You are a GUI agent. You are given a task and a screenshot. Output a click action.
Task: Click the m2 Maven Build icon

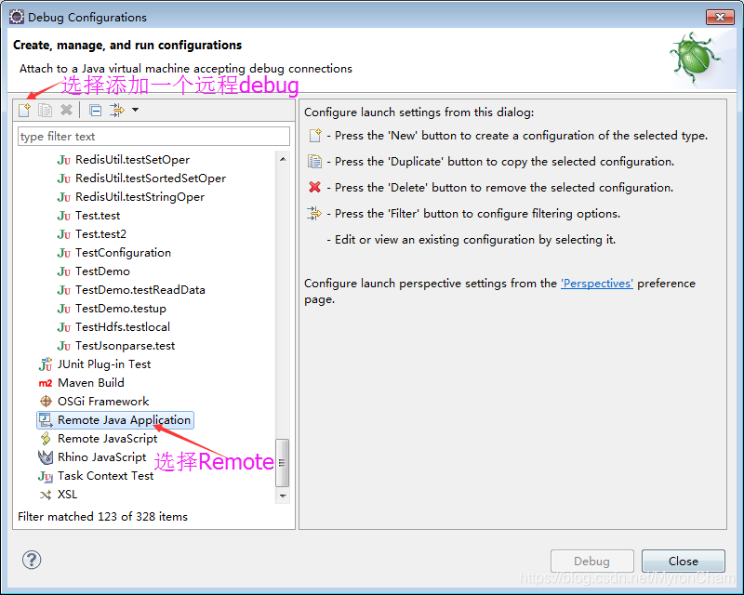tap(46, 383)
